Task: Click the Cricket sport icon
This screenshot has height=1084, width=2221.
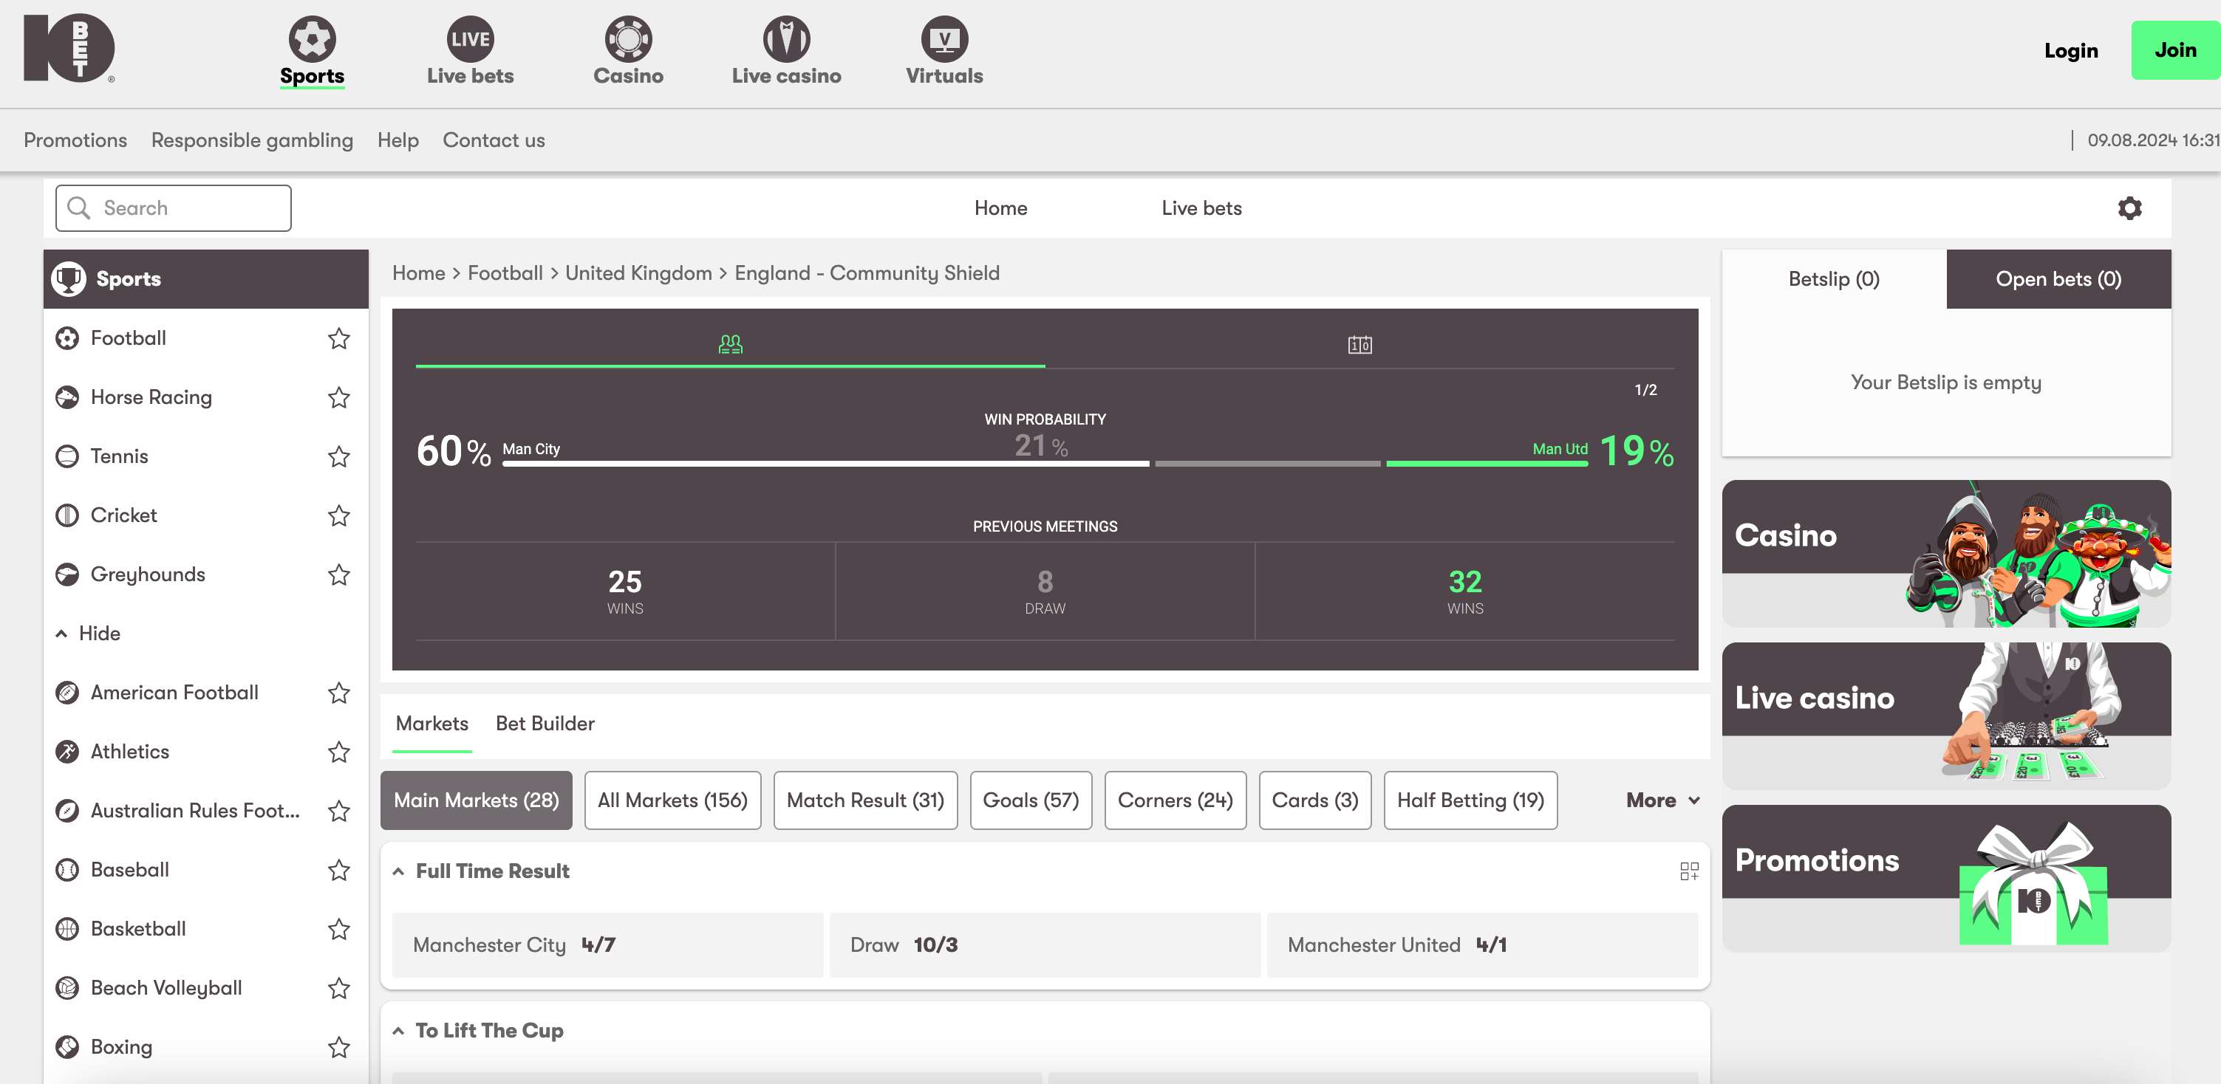Action: [x=67, y=515]
